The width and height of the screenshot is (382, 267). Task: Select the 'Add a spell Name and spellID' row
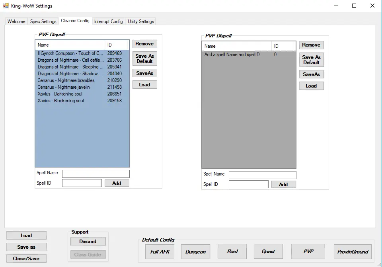click(x=249, y=55)
